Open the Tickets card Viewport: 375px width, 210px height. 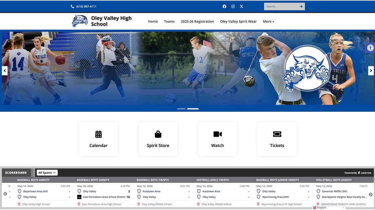pyautogui.click(x=277, y=139)
